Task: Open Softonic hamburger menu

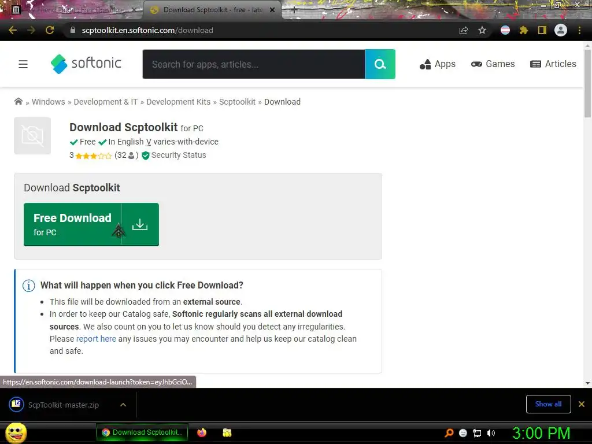Action: tap(23, 64)
